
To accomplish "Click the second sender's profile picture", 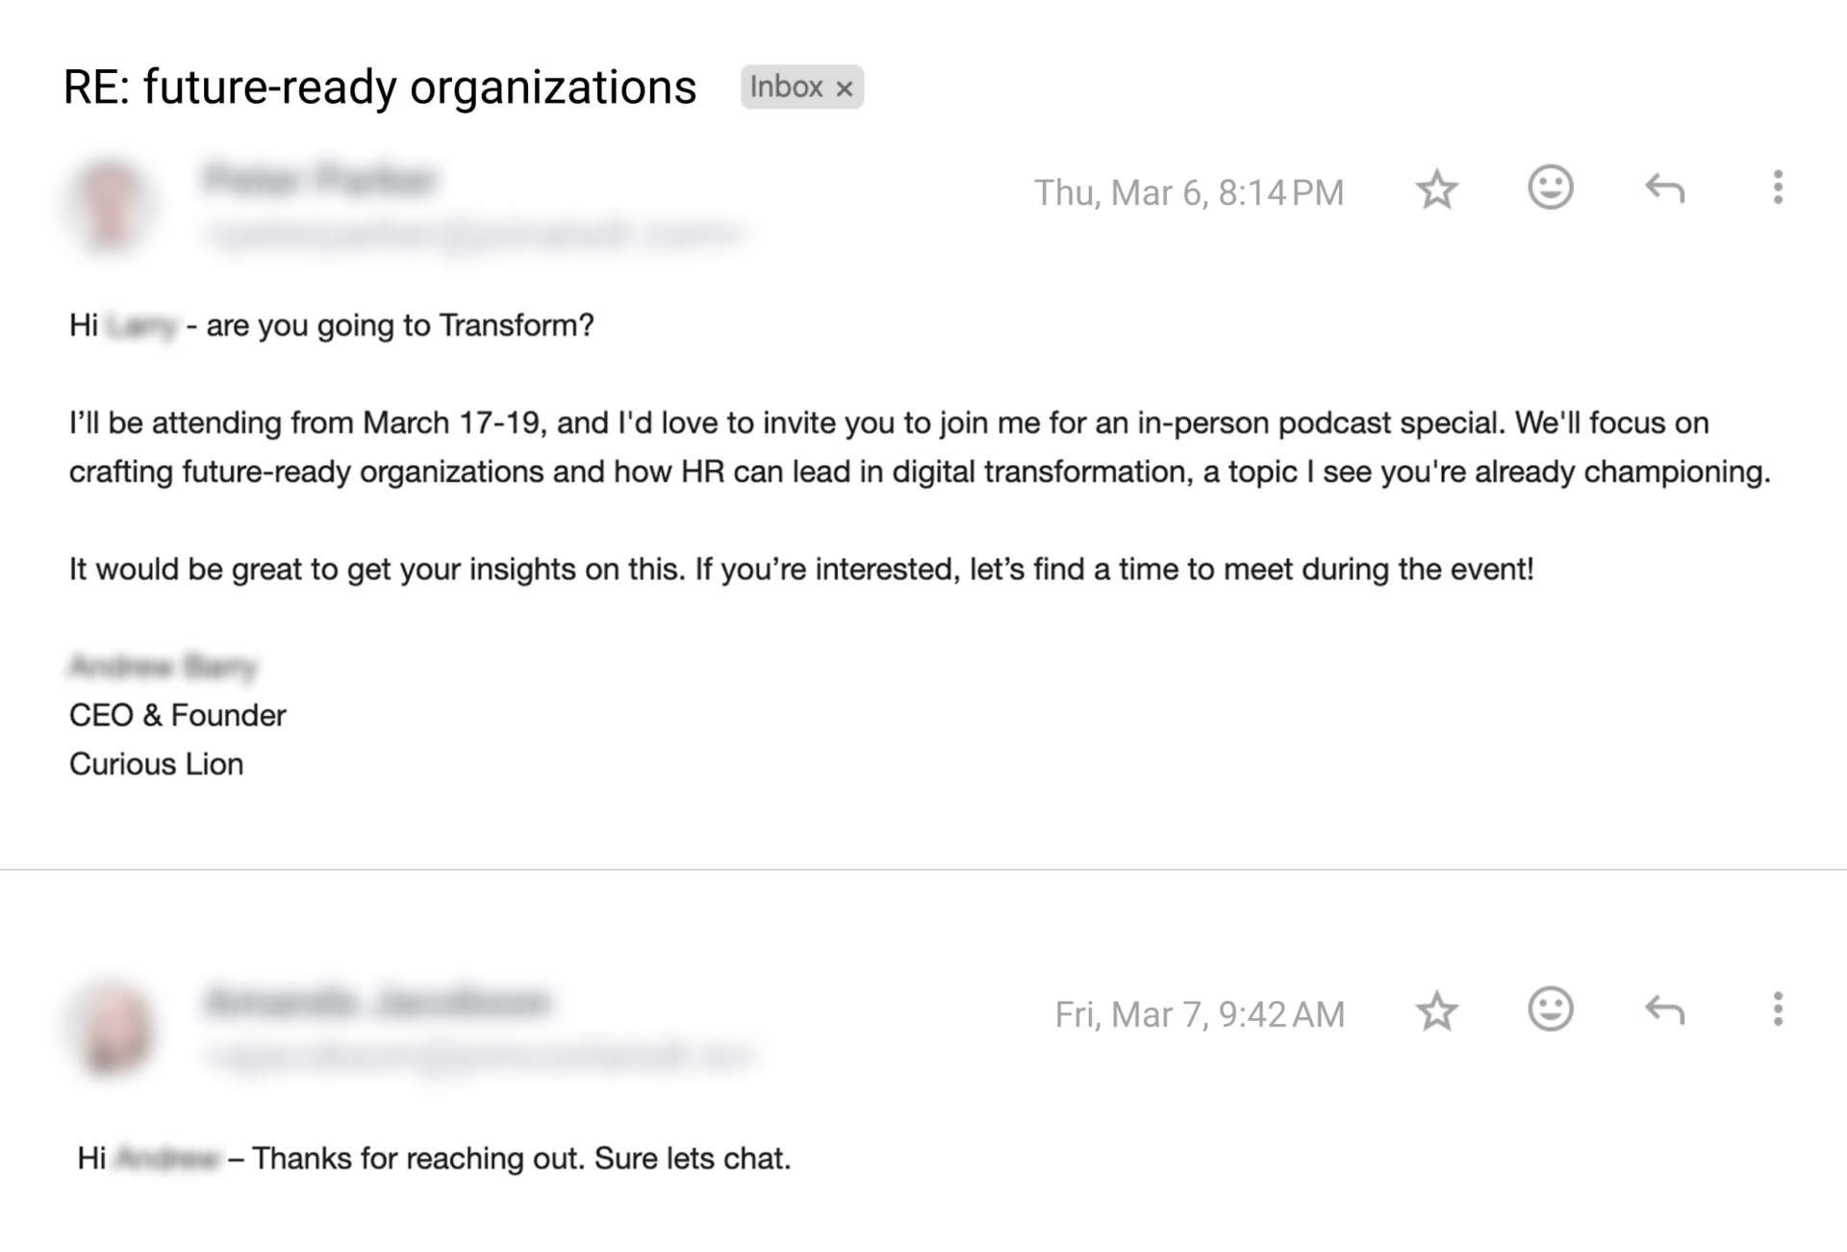I will pos(114,1027).
